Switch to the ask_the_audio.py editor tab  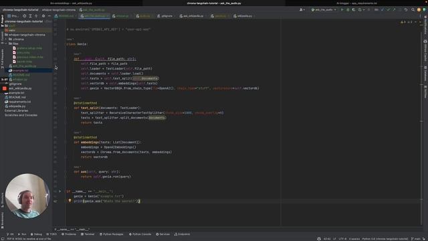tap(94, 16)
